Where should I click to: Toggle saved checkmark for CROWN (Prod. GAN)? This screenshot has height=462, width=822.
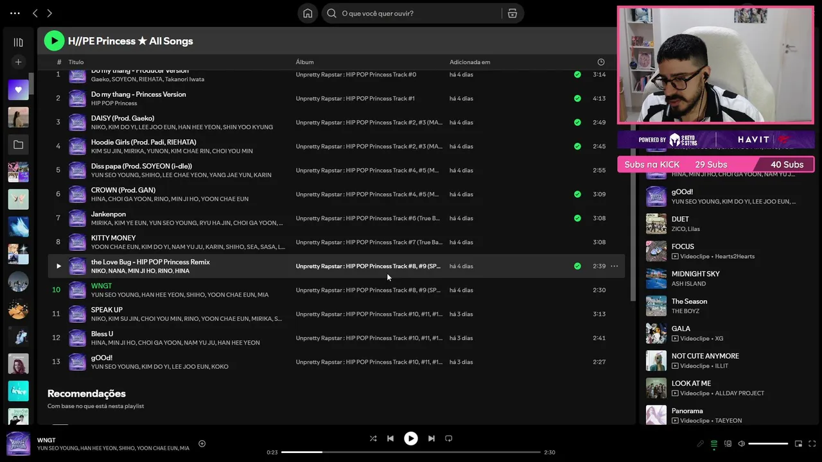(577, 194)
